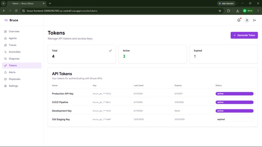Open a new browser tab
Screen dimensions: 262x147
click(x=50, y=3)
